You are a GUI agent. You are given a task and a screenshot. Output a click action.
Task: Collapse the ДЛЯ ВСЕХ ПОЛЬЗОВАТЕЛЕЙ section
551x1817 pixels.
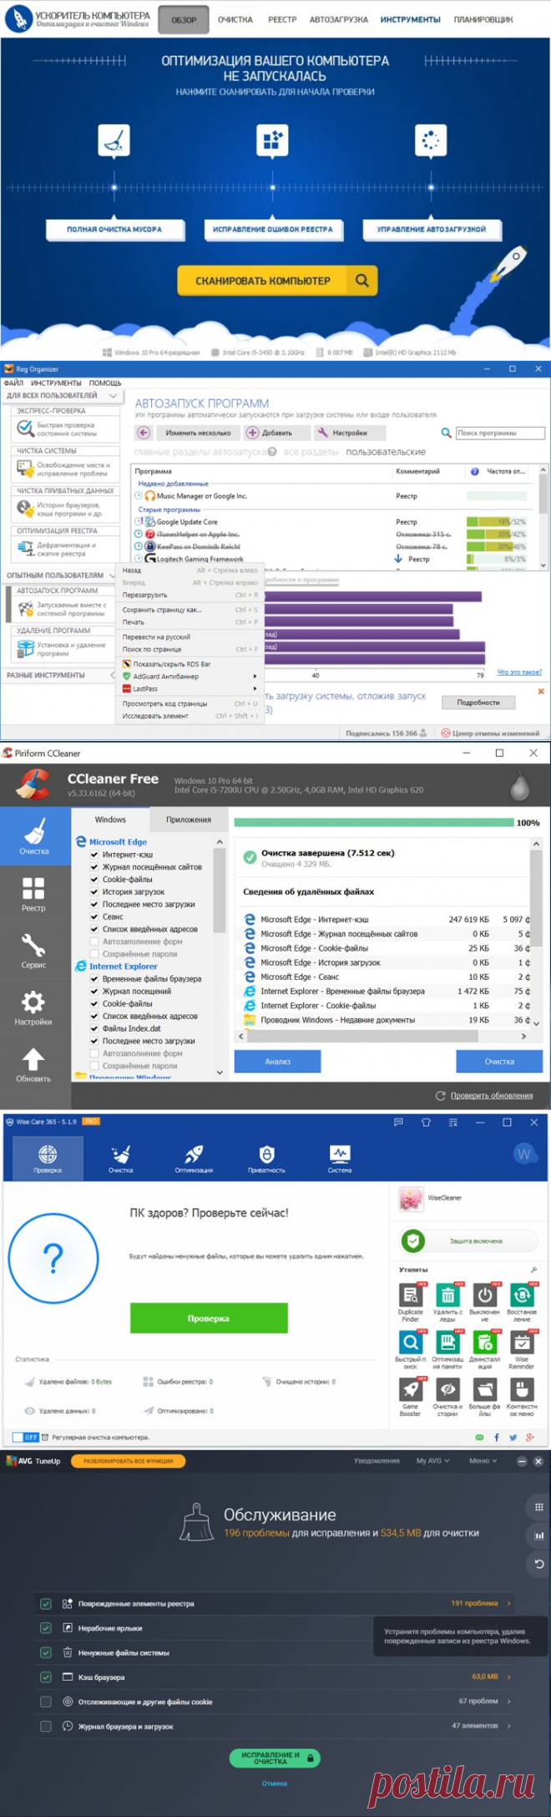[113, 396]
